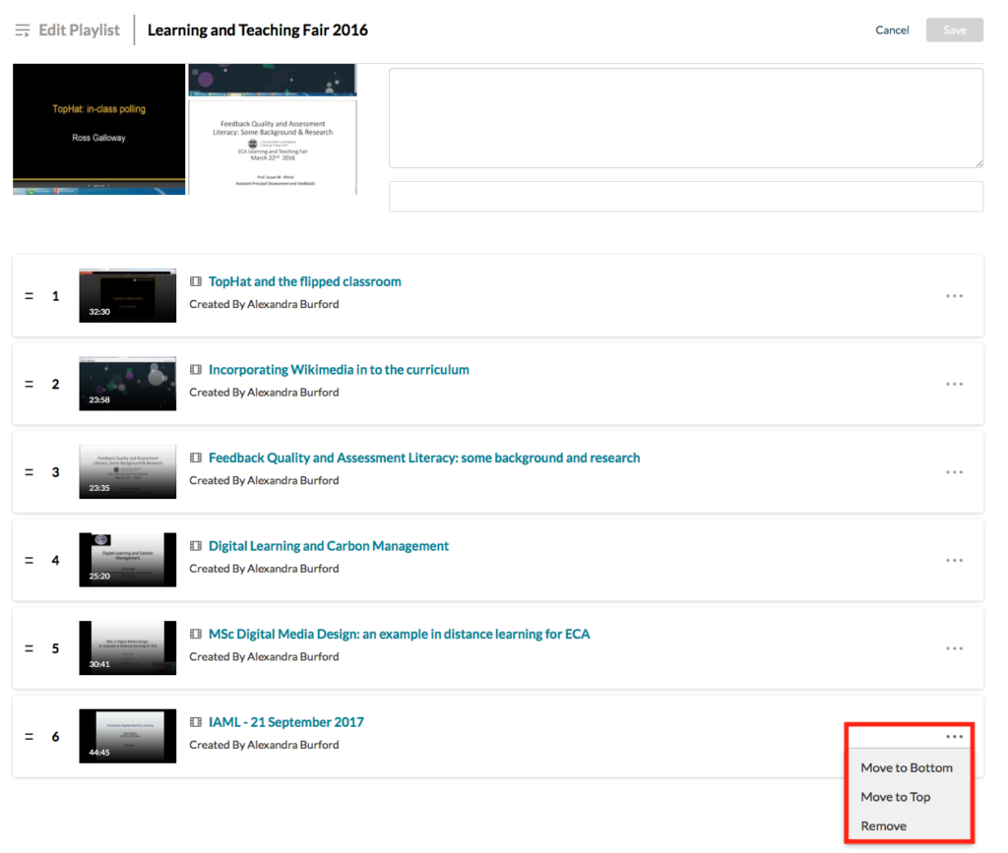This screenshot has width=1008, height=853.
Task: Open more options for MSc Digital Media Design
Action: coord(954,648)
